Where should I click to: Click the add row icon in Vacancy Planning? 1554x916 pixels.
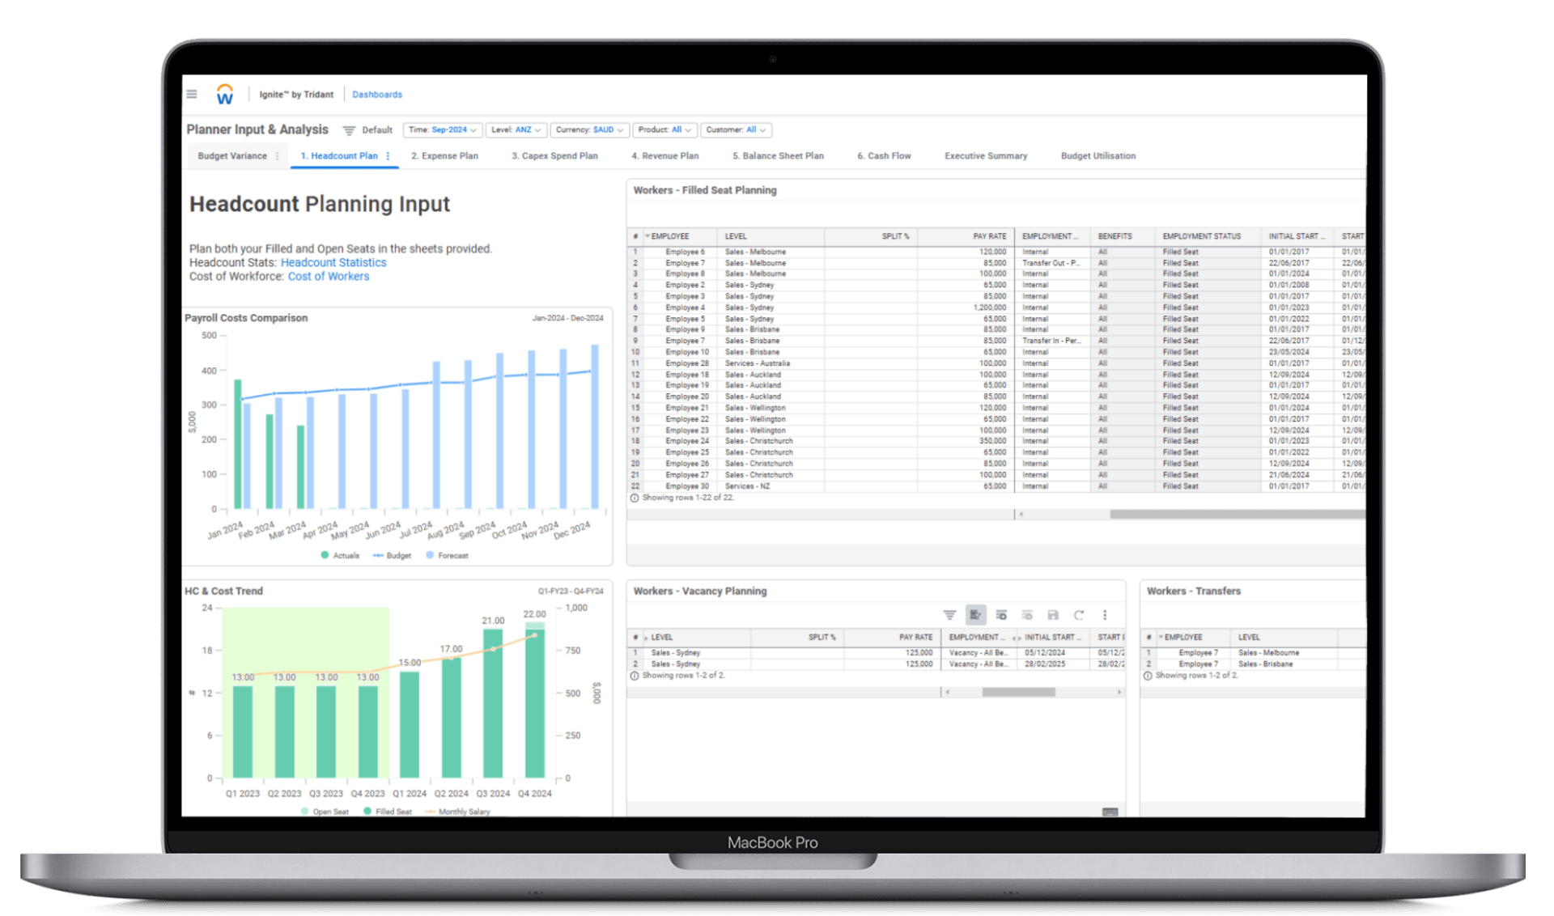click(x=1001, y=615)
